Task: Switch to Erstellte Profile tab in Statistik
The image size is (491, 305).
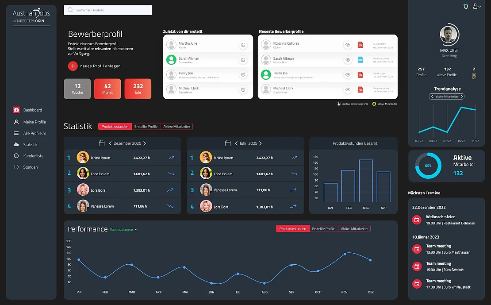Action: [x=146, y=127]
